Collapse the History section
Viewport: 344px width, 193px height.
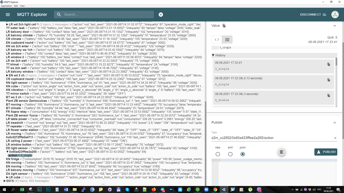[x=213, y=55]
